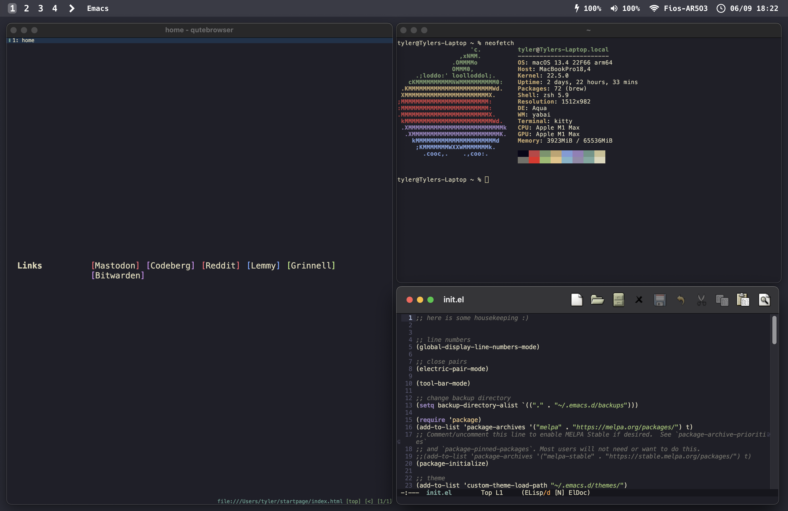Switch to workspace 4 in the top bar
Image resolution: width=788 pixels, height=511 pixels.
click(x=55, y=8)
